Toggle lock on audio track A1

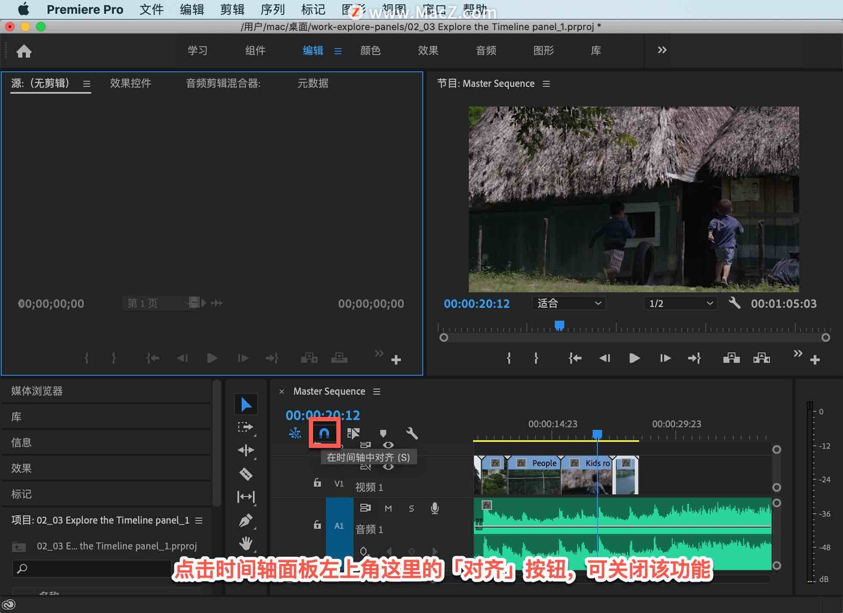click(x=317, y=525)
